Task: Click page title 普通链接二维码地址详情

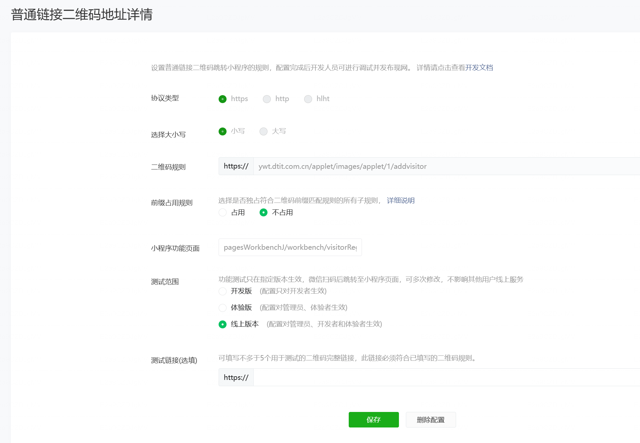Action: 82,15
